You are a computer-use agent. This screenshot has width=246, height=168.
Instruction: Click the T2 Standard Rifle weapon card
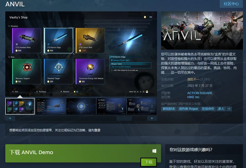27,40
